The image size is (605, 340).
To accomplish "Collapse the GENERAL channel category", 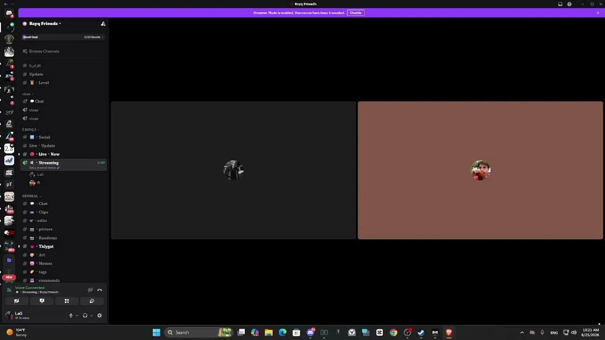I will click(x=32, y=196).
